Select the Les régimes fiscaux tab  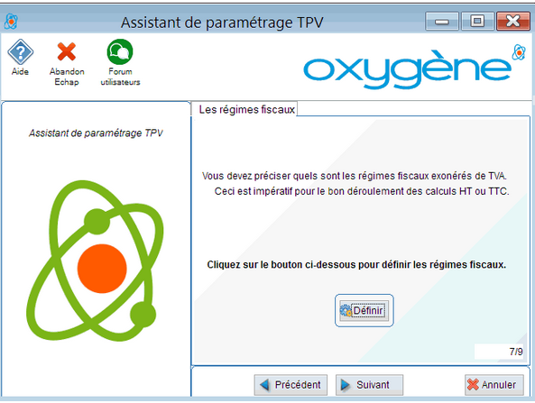246,109
